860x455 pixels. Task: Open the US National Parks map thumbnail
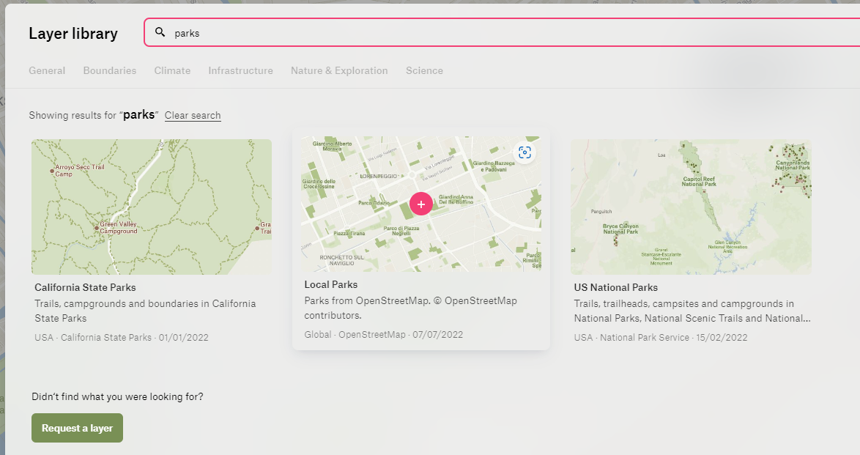tap(691, 207)
